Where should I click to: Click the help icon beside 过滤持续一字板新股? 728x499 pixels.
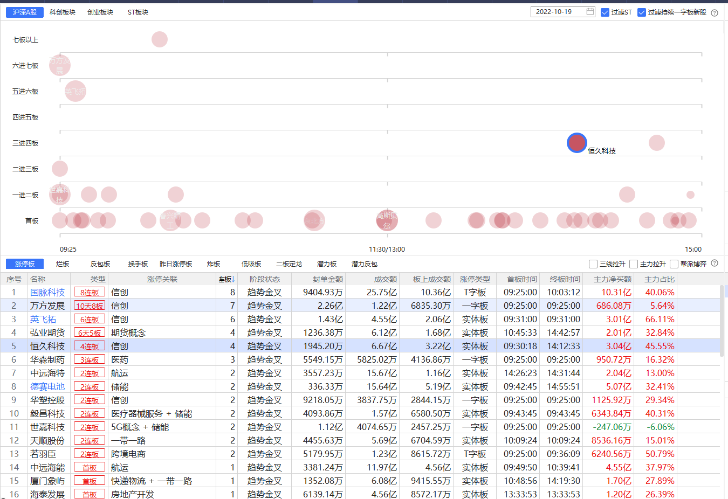coord(715,13)
